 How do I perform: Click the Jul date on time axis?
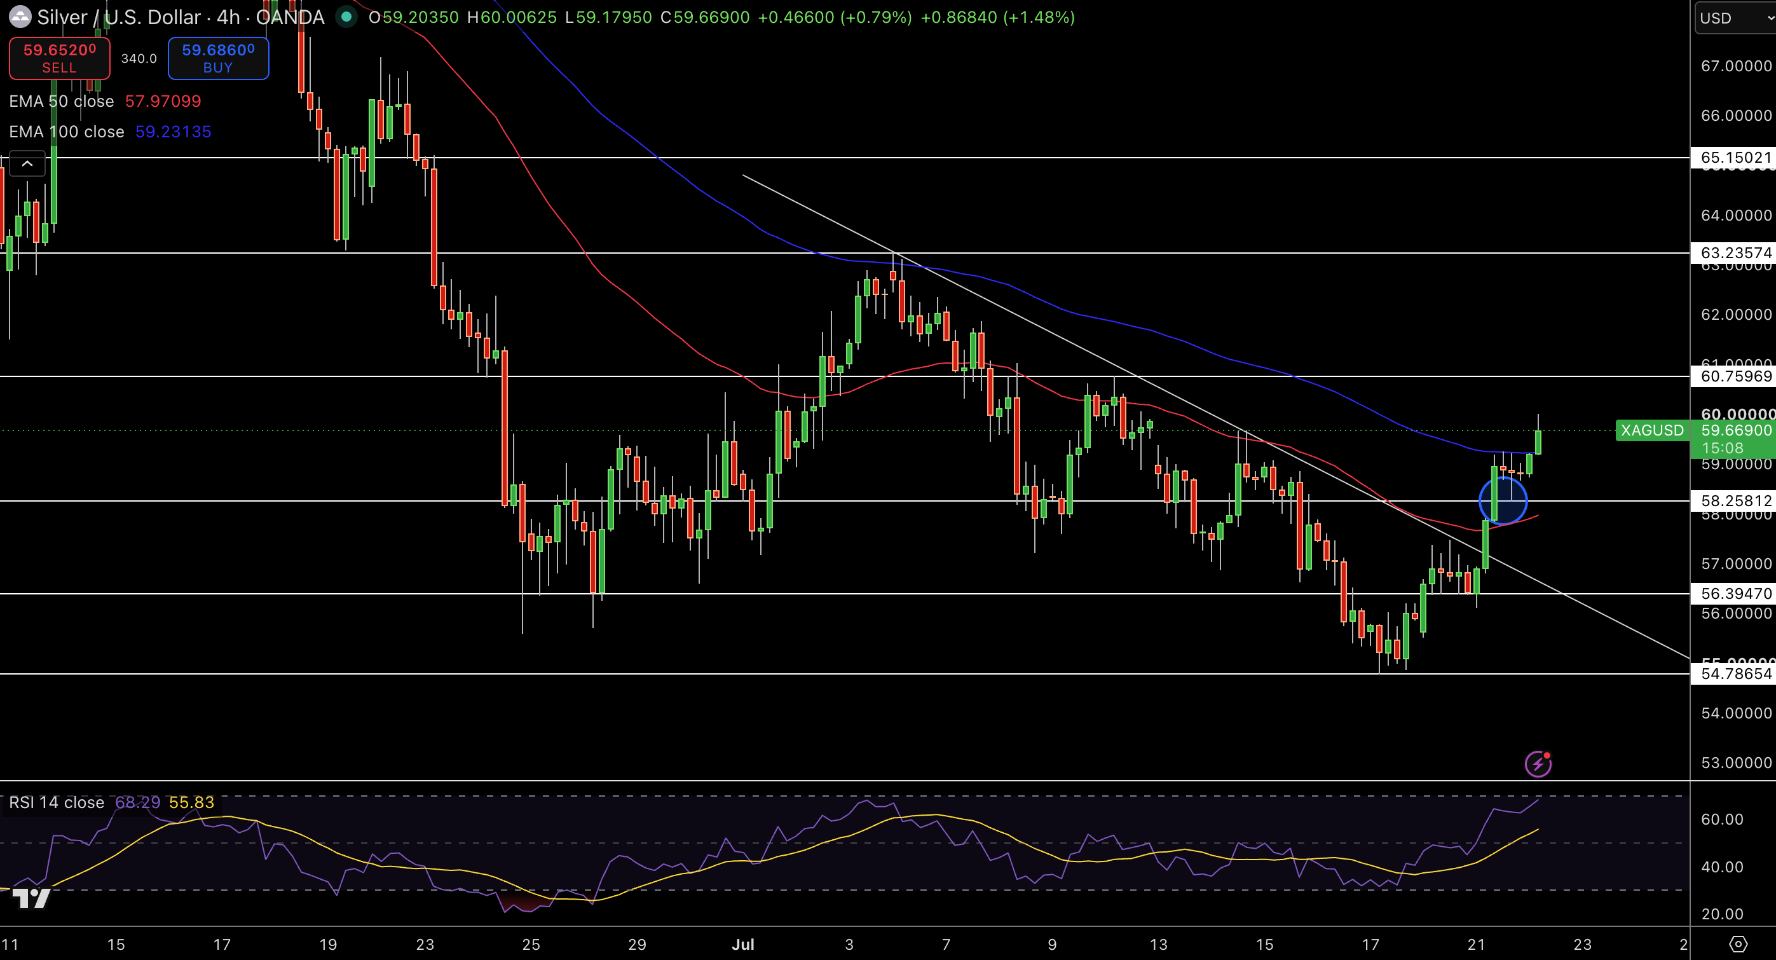[x=743, y=944]
